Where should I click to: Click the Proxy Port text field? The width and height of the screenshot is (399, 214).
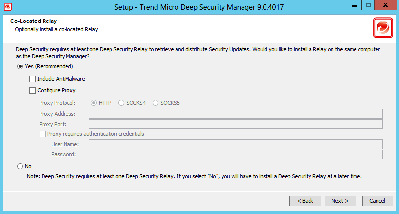235,124
